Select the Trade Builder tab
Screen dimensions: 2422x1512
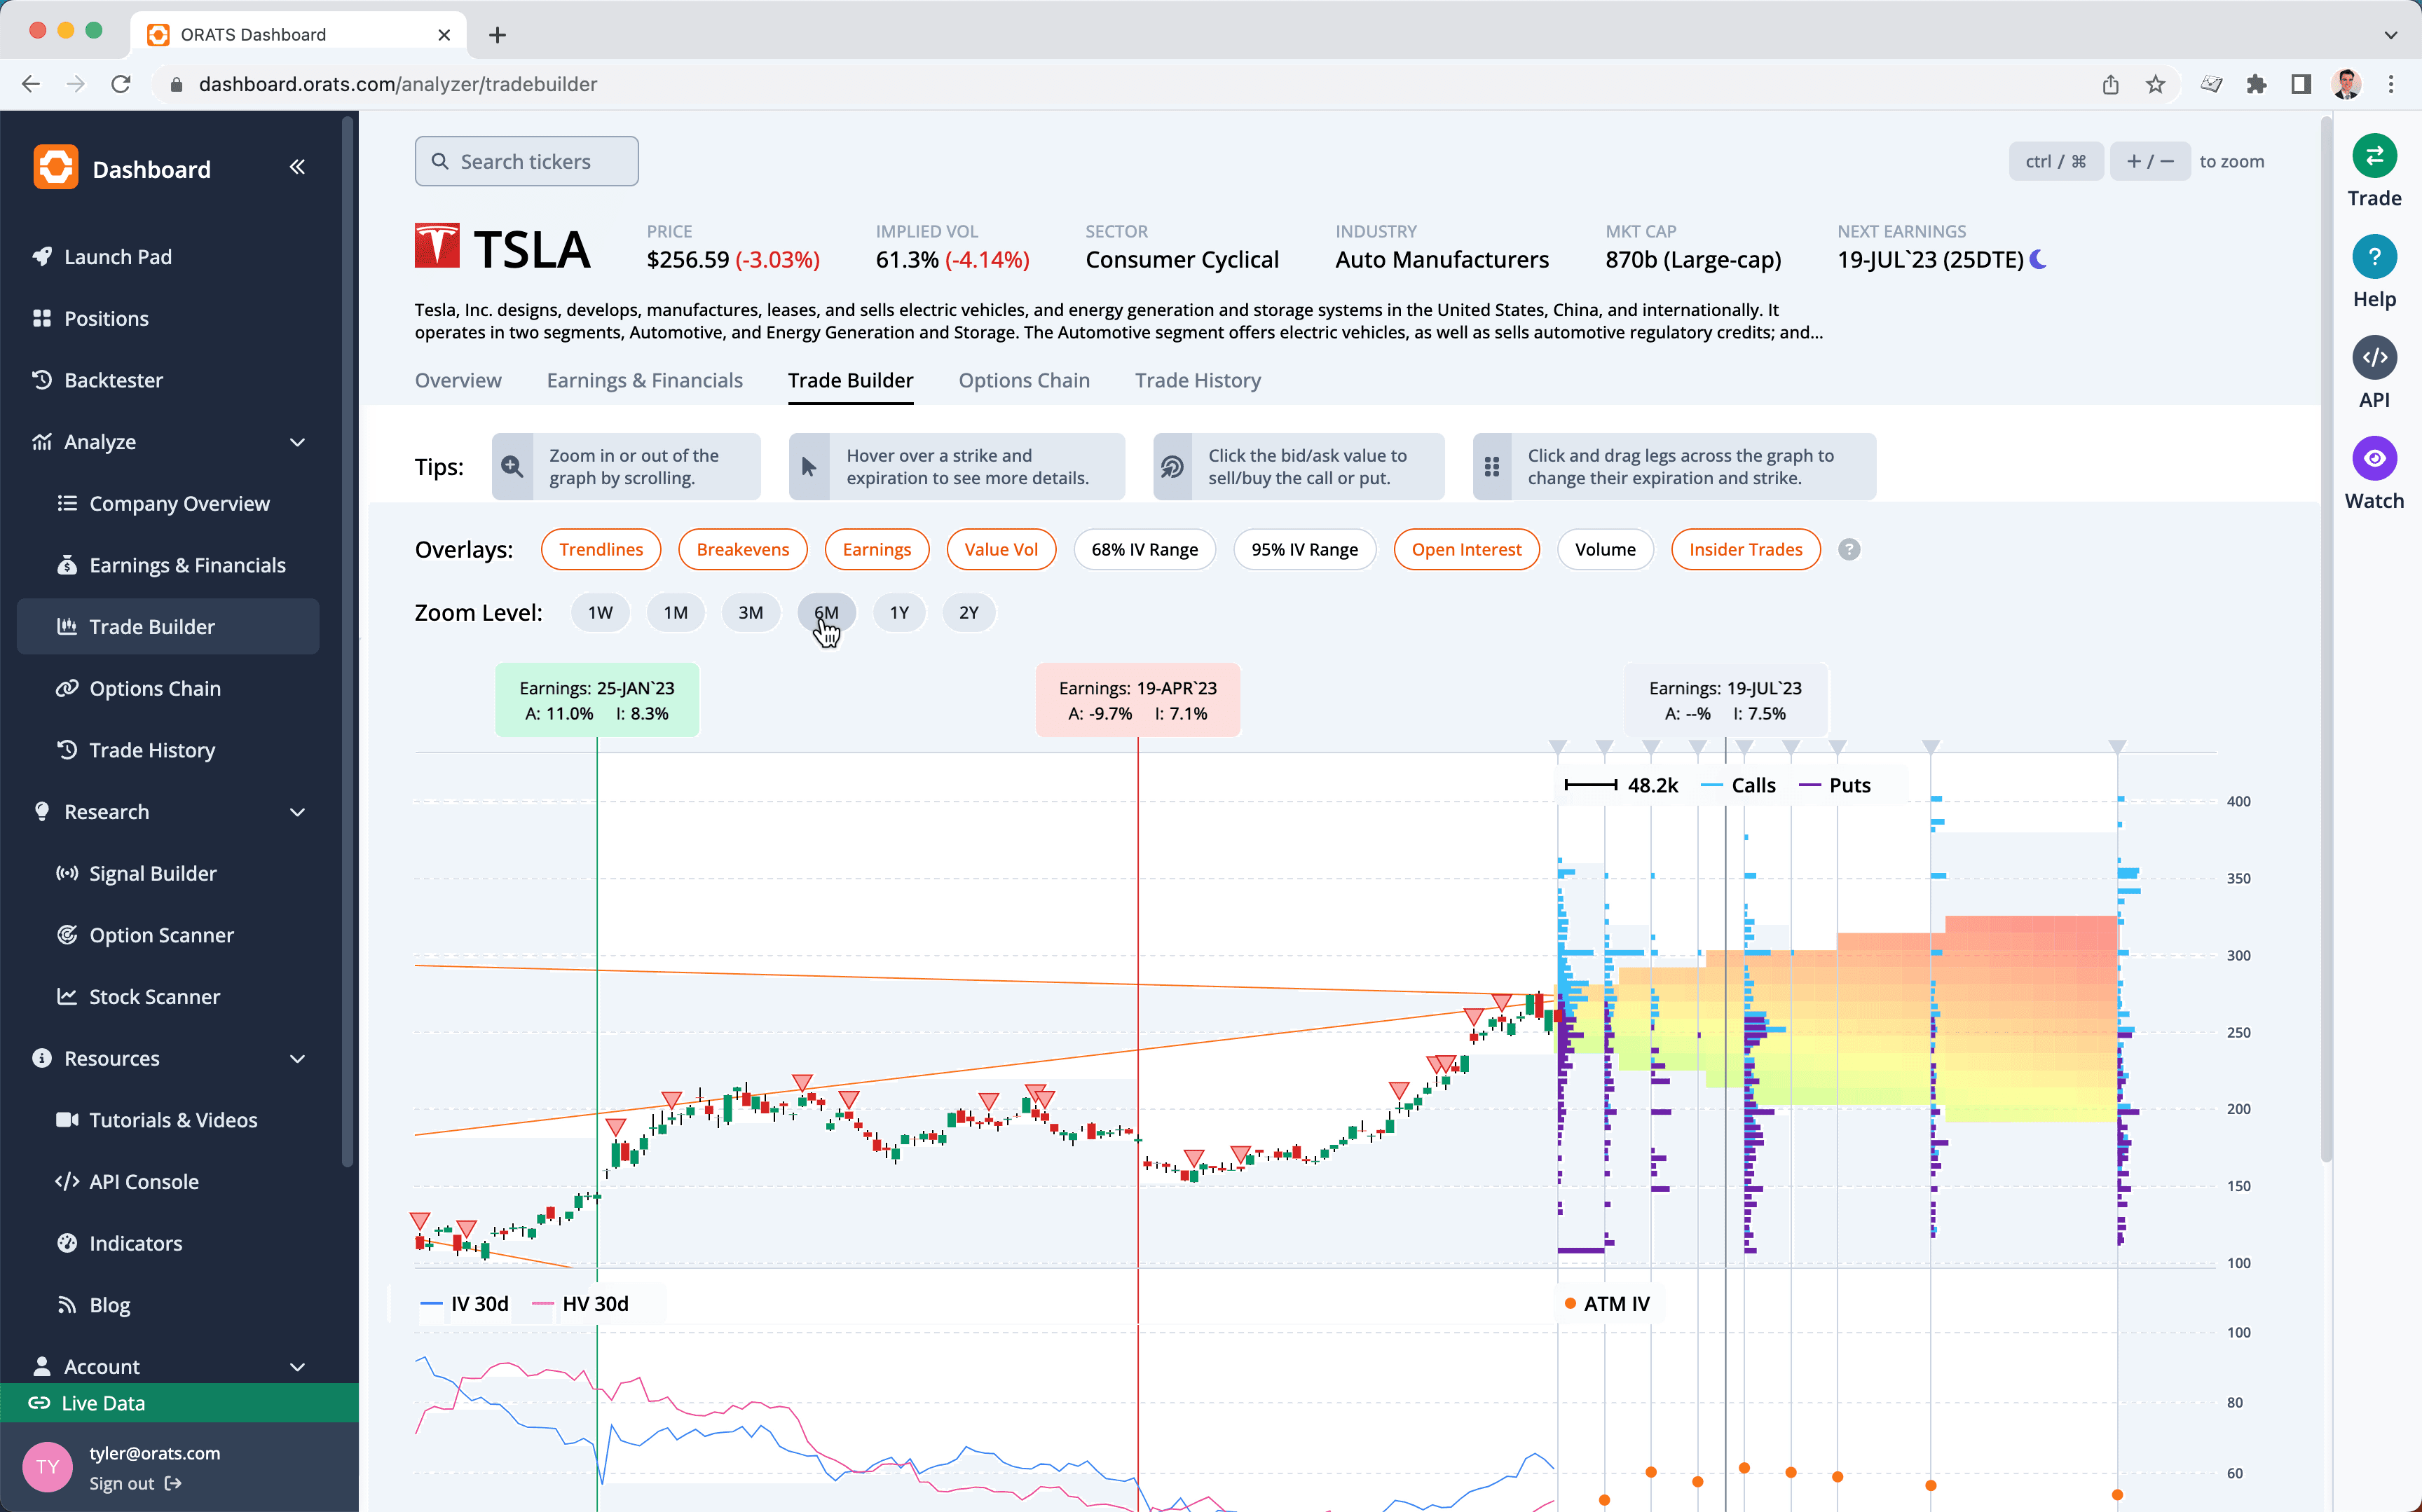850,380
